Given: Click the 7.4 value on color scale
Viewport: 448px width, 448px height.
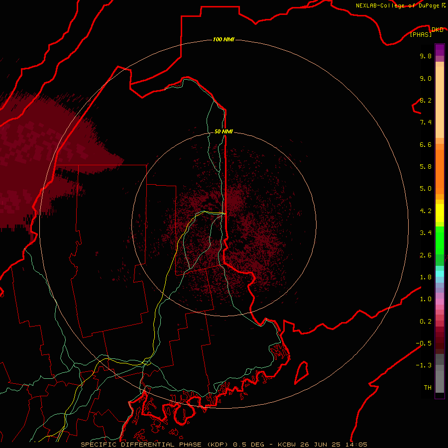Looking at the screenshot, I should 426,122.
